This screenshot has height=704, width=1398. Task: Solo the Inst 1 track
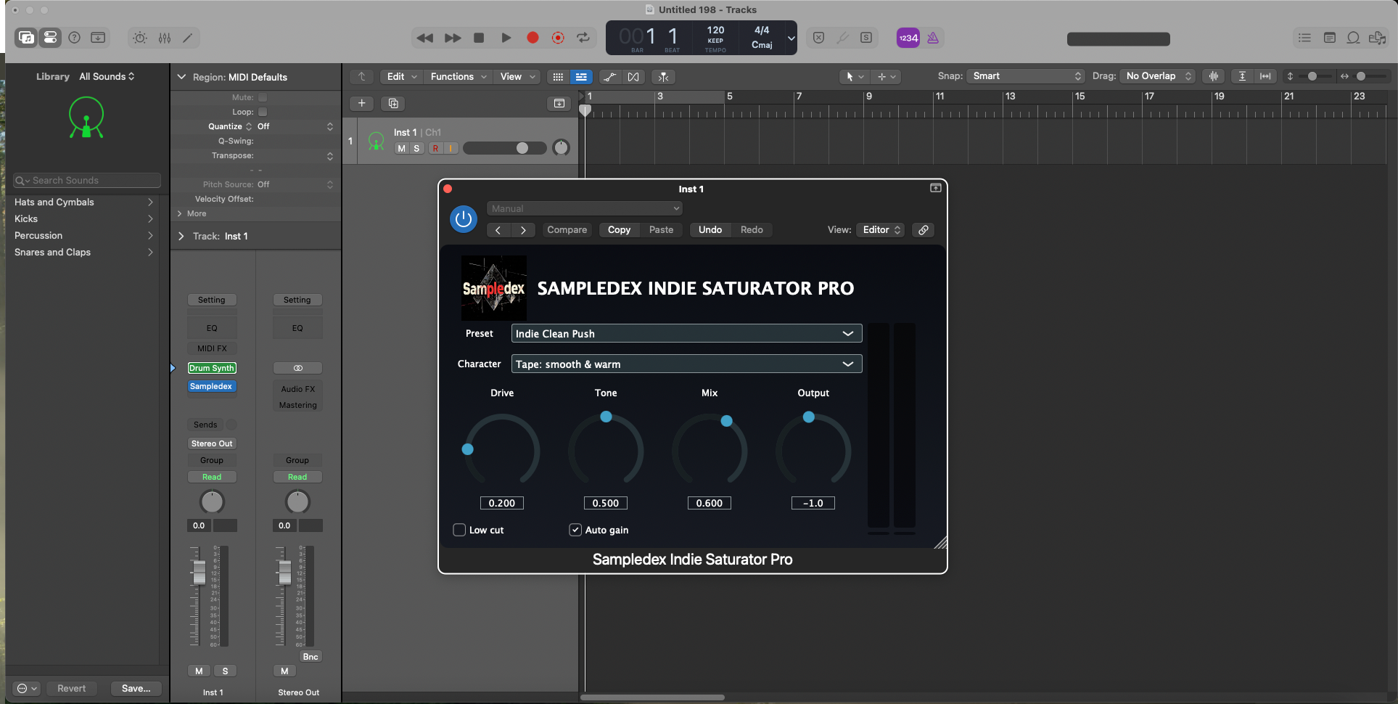[x=416, y=148]
